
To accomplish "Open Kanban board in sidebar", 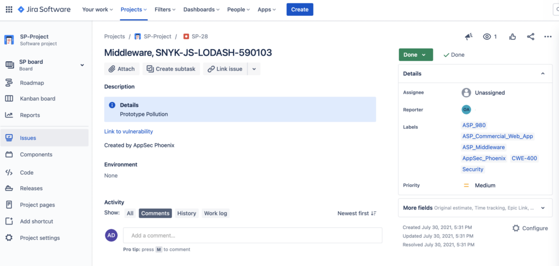I will click(x=38, y=99).
